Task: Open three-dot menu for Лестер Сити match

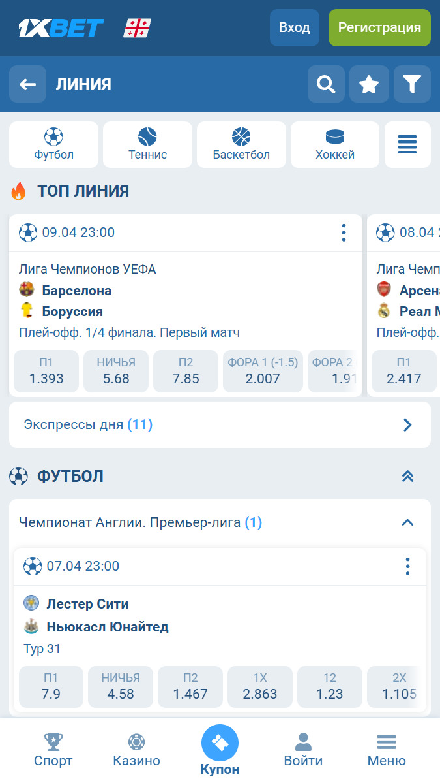Action: tap(407, 566)
